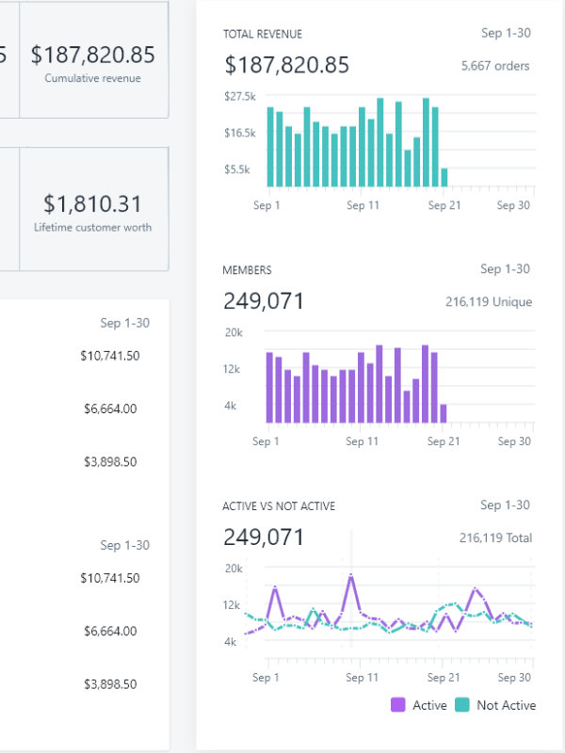
Task: Click the Sep 30 label under Active vs Not Active chart
Action: pos(514,677)
